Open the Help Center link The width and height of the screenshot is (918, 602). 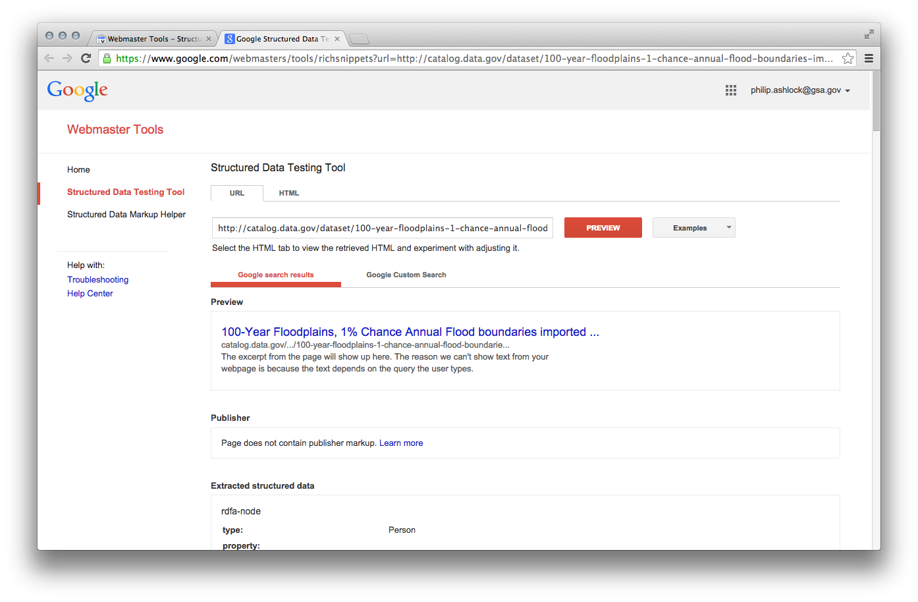(90, 293)
